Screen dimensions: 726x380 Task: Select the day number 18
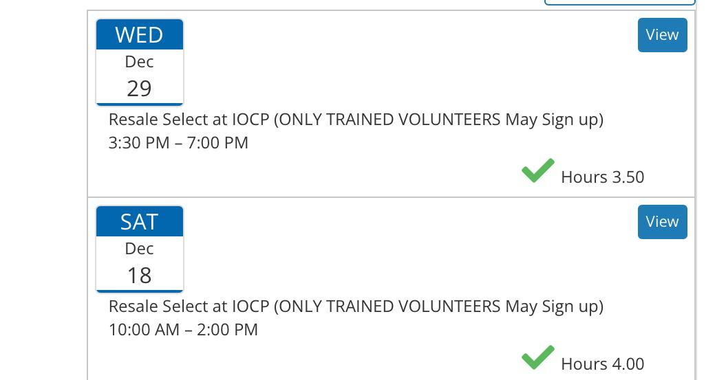(139, 276)
